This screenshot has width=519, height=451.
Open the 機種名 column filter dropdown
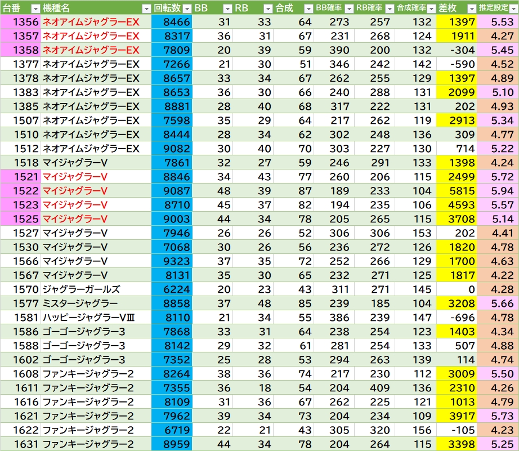146,8
